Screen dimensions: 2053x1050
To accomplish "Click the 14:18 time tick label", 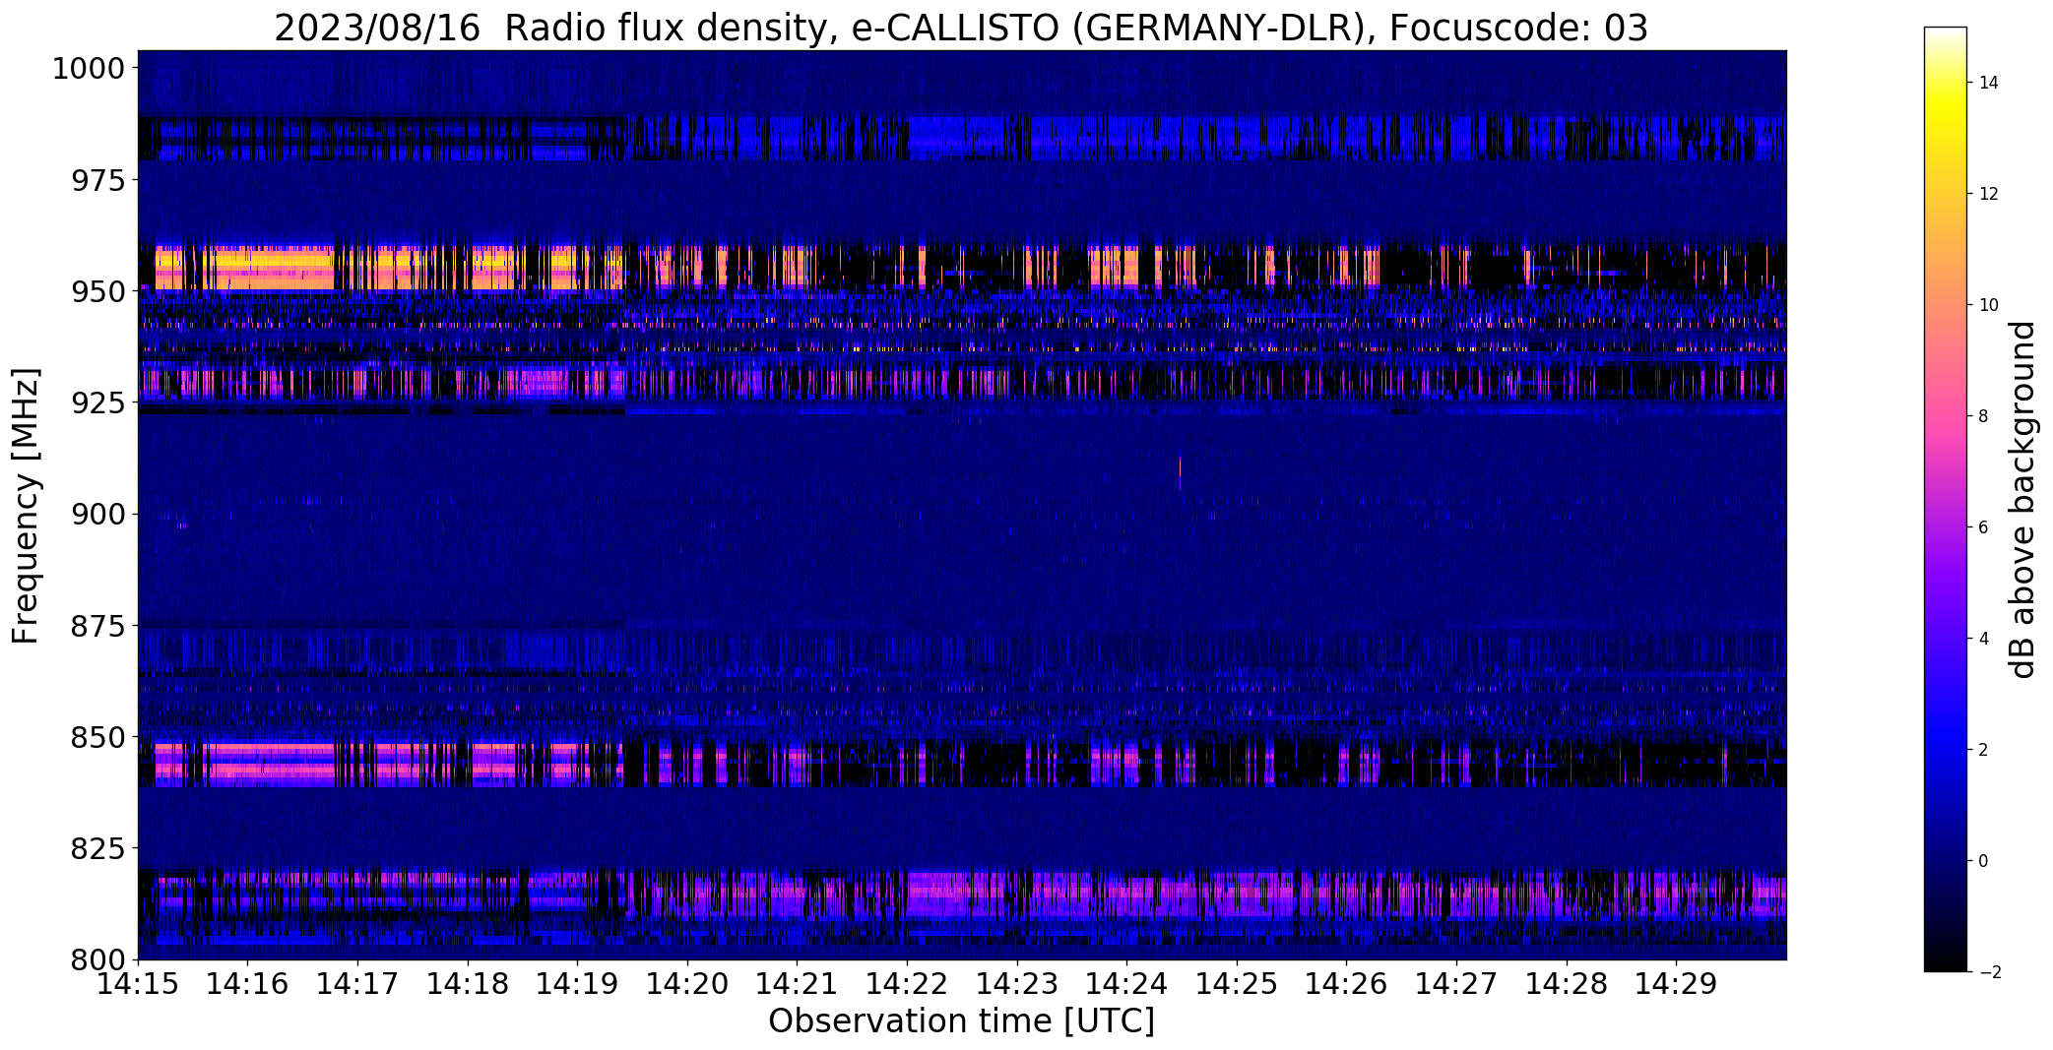I will coord(468,983).
